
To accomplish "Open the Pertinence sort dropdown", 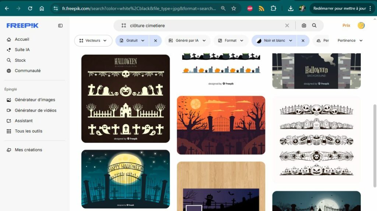I will coord(350,41).
